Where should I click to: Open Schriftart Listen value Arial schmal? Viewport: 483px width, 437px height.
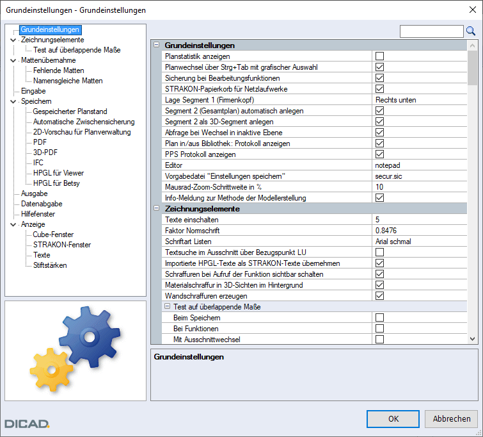[x=419, y=242]
